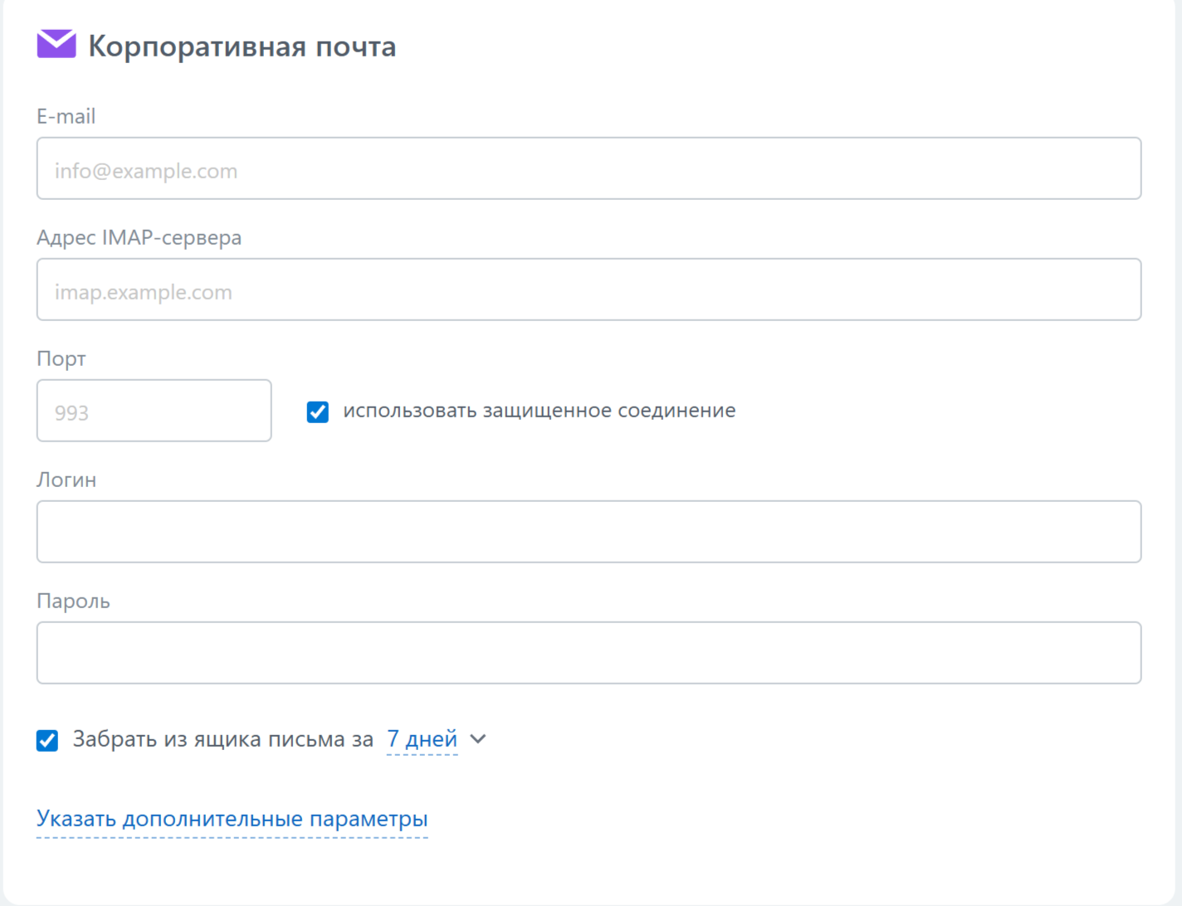The width and height of the screenshot is (1182, 906).
Task: Click the E-mail field label
Action: [66, 116]
